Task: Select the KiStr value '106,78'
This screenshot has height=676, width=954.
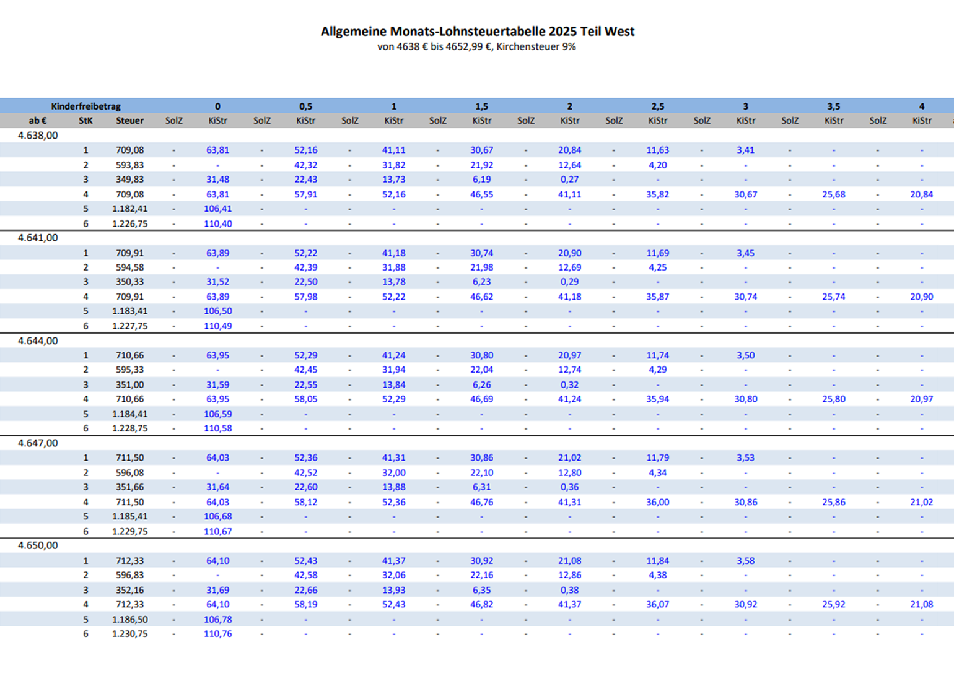Action: pos(217,619)
